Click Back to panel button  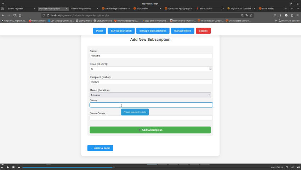click(100, 148)
